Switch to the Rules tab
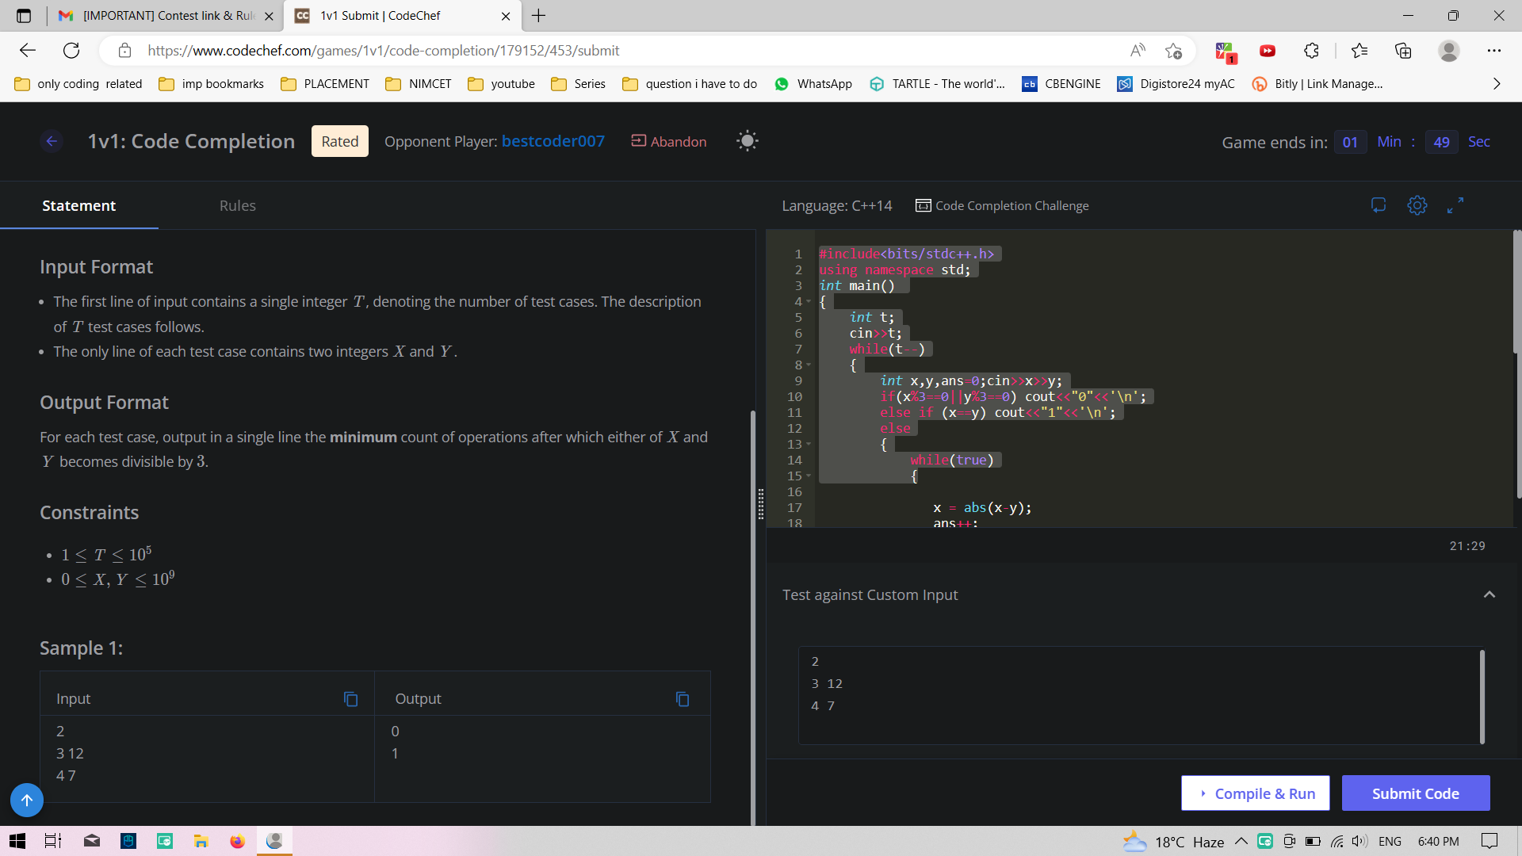The image size is (1522, 856). click(237, 206)
